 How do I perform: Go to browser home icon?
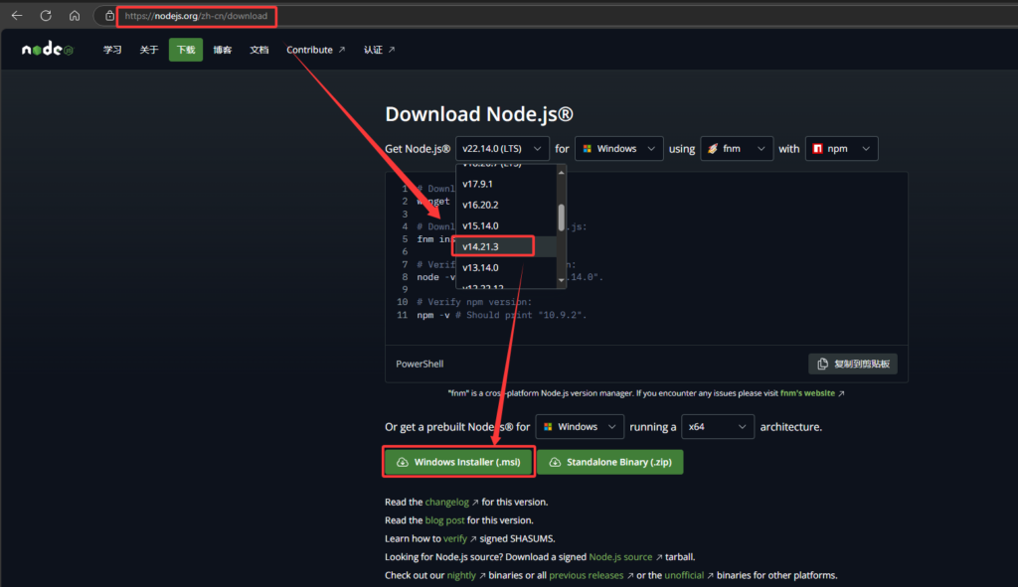click(x=75, y=16)
